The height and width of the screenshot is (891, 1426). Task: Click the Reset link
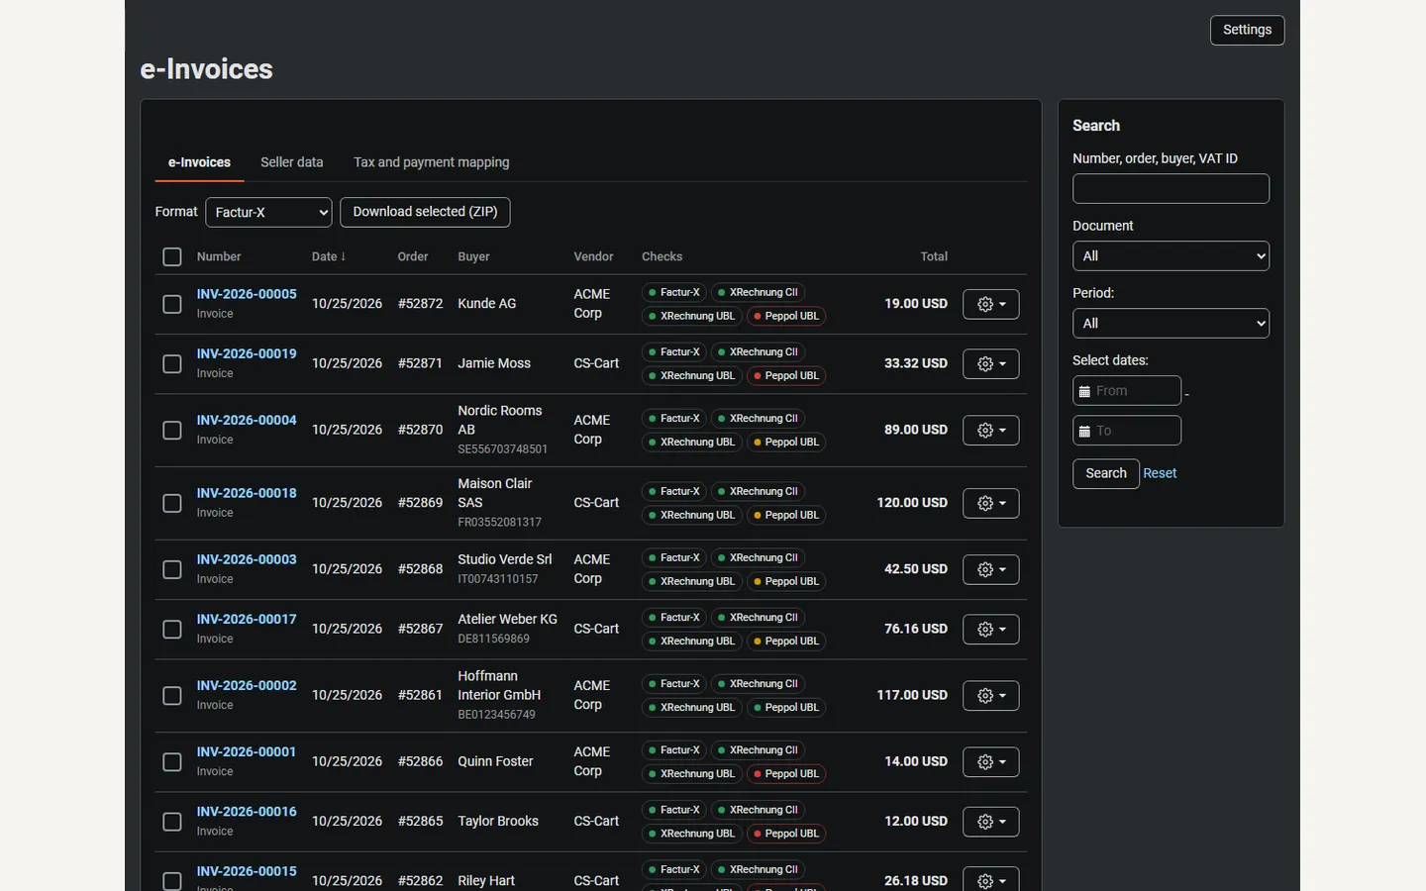[1160, 473]
